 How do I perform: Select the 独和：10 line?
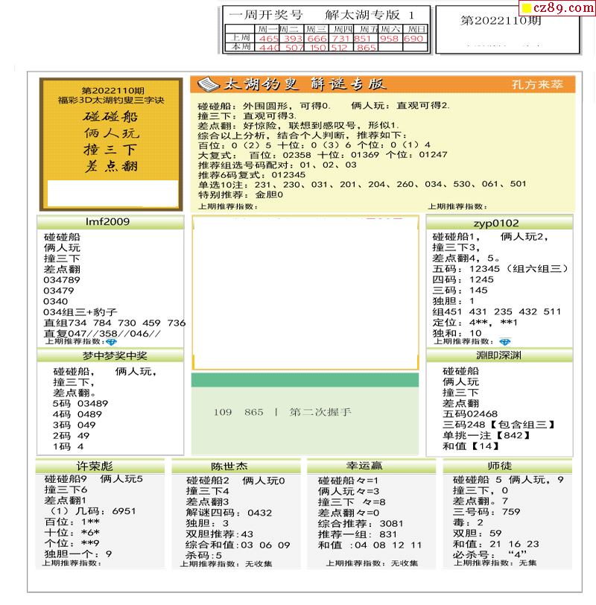(457, 332)
